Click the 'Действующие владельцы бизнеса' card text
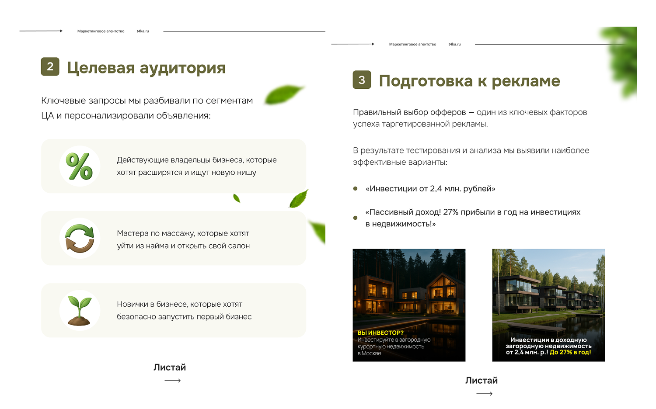 click(x=197, y=166)
